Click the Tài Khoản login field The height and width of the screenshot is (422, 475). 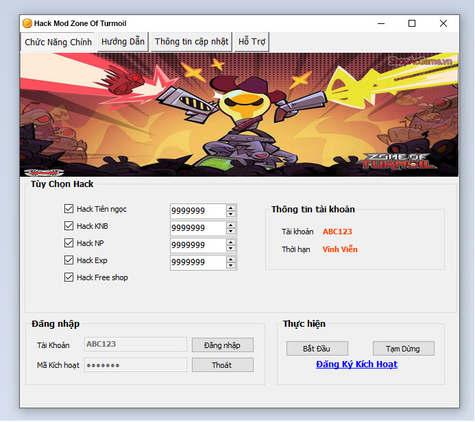136,344
